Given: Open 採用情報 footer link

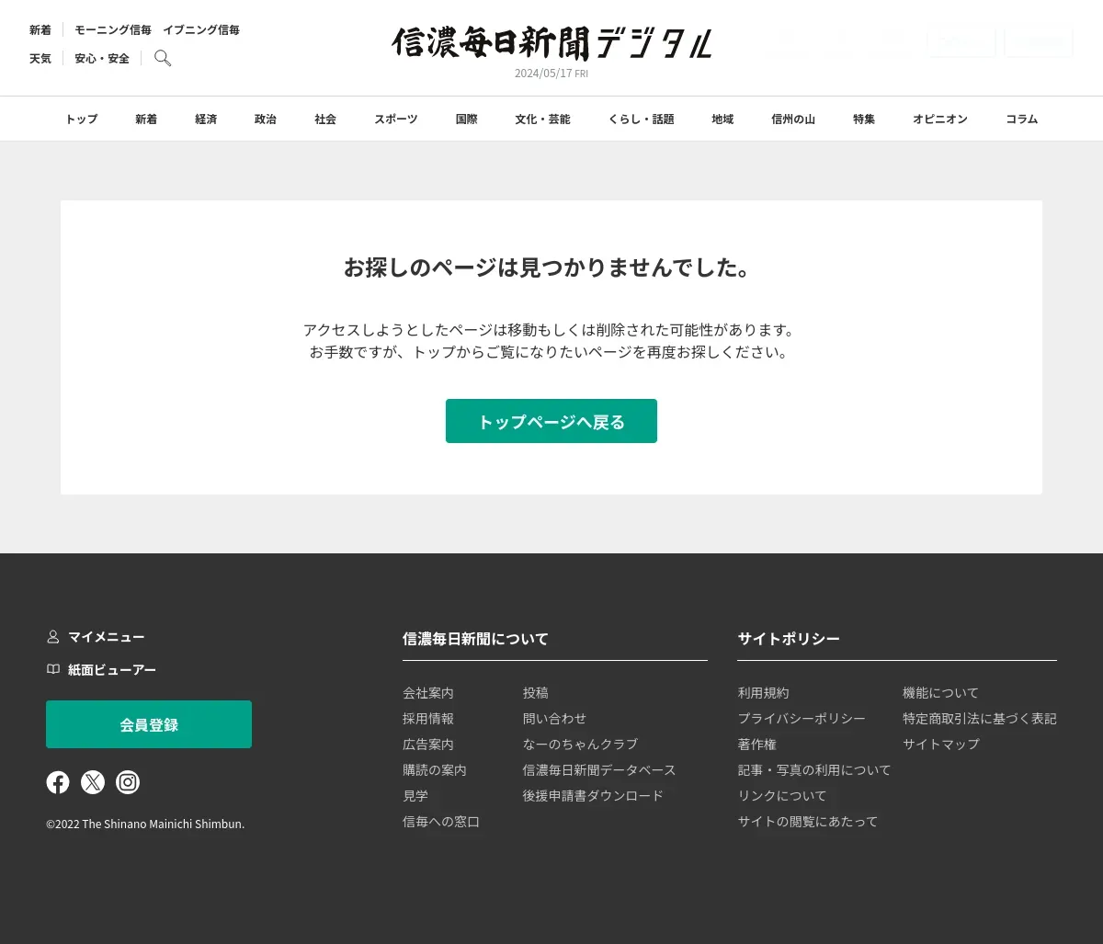Looking at the screenshot, I should (x=428, y=719).
